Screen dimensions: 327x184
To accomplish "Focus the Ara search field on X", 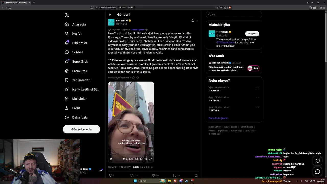I will pyautogui.click(x=234, y=15).
